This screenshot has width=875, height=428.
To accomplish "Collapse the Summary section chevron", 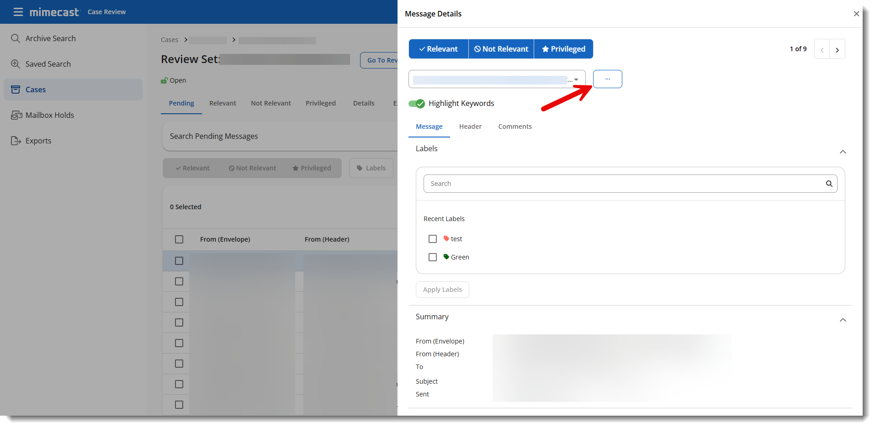I will [843, 320].
